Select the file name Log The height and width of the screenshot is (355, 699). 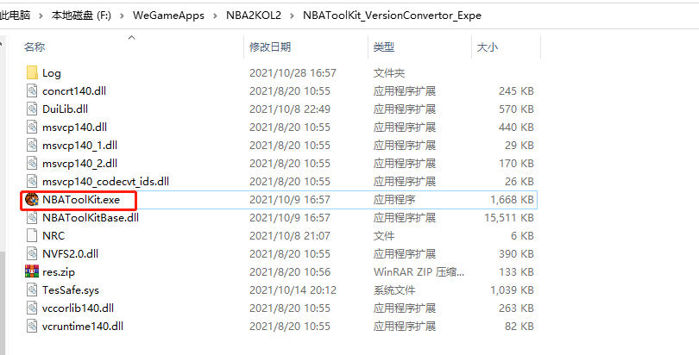click(x=52, y=73)
